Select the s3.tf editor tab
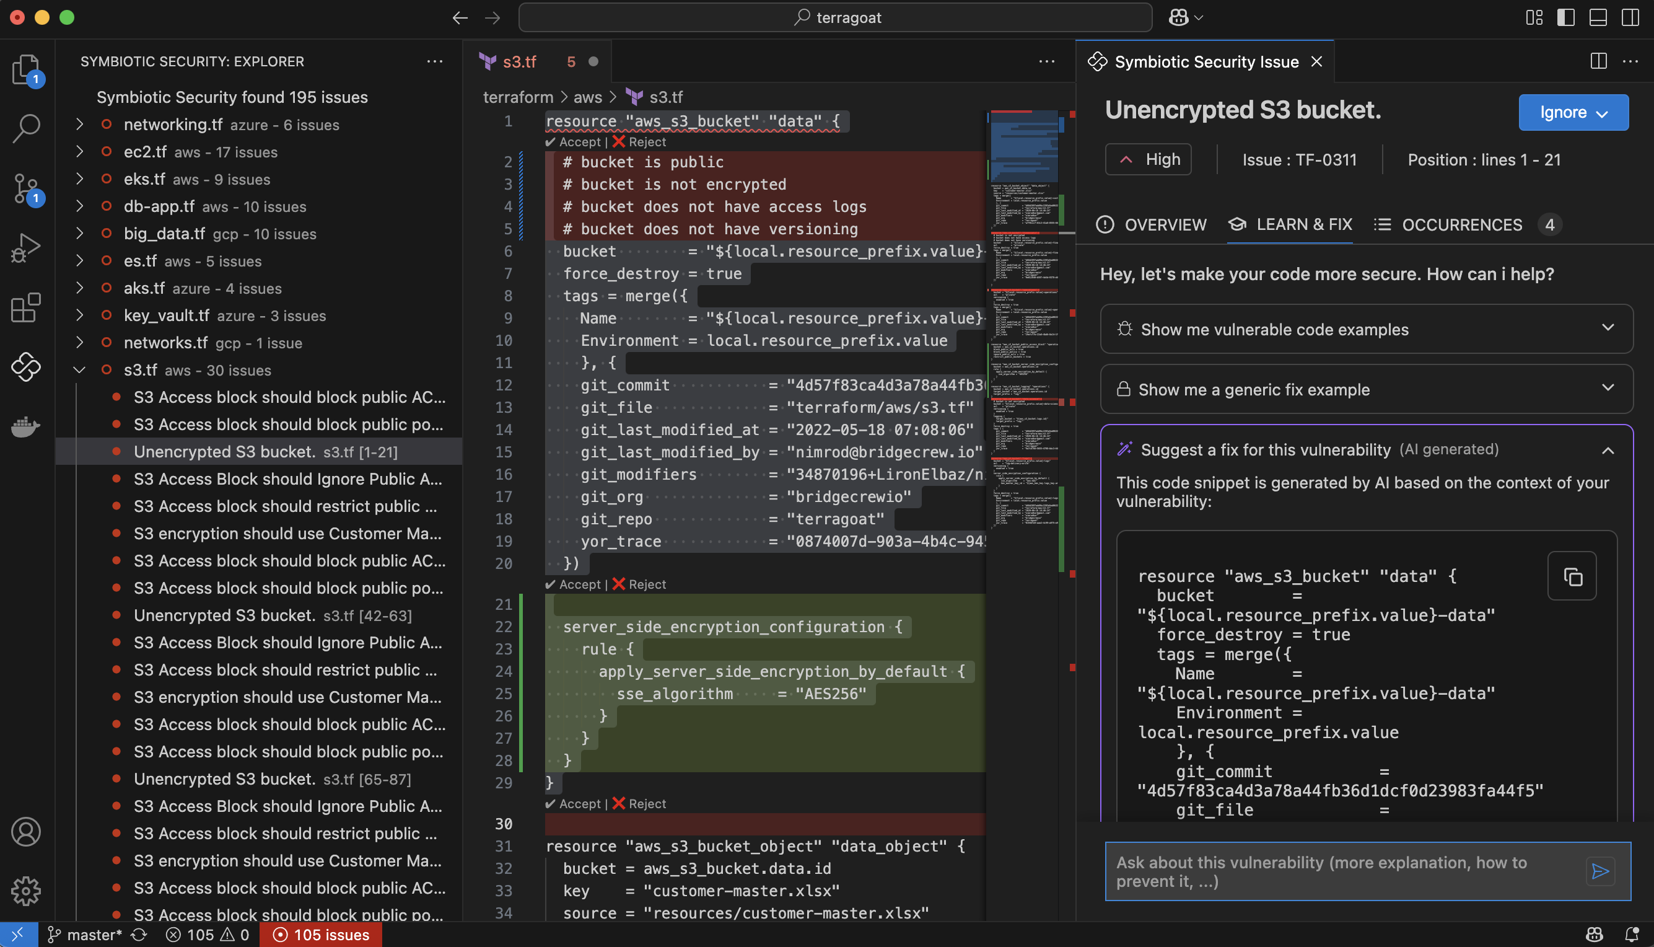Screen dimensions: 1654x947 (x=538, y=61)
